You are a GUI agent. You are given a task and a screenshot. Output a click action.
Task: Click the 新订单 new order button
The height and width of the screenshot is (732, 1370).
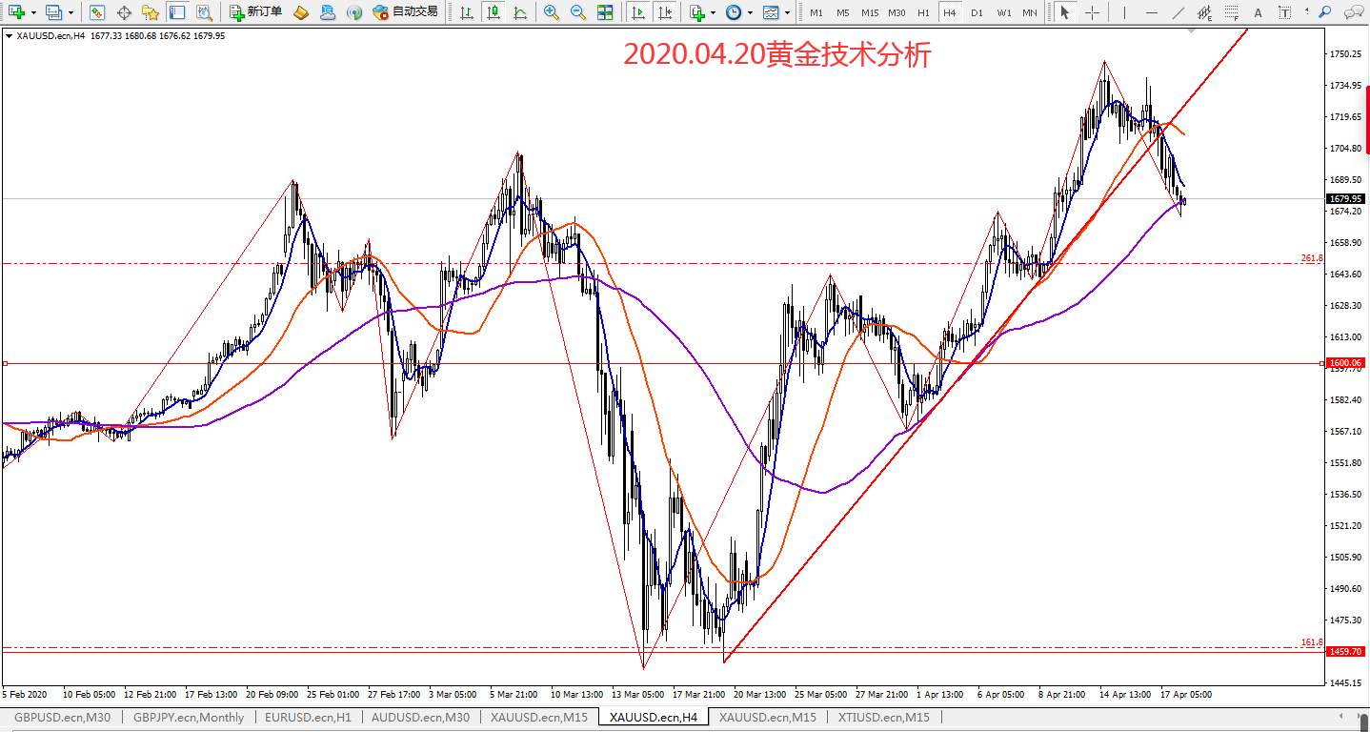tap(255, 12)
